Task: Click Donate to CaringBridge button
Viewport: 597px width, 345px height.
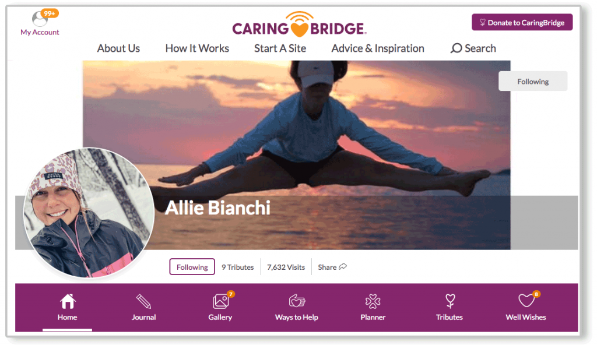Action: 522,23
